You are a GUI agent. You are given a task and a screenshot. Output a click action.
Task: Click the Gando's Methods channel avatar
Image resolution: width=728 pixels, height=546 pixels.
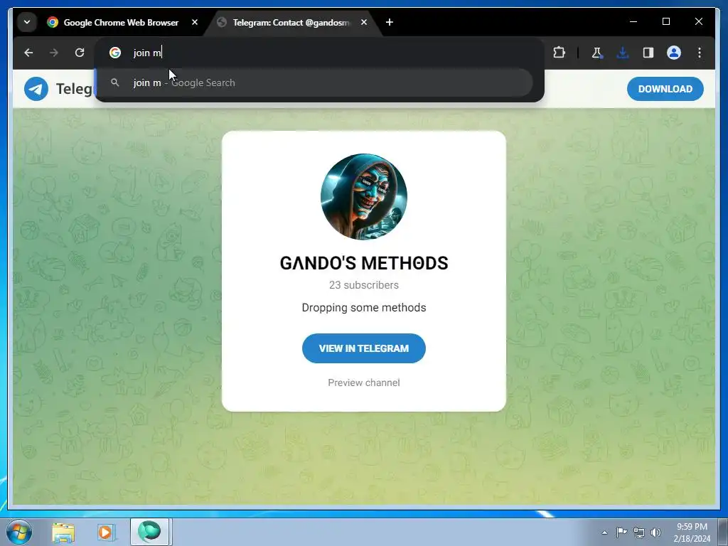pos(363,197)
